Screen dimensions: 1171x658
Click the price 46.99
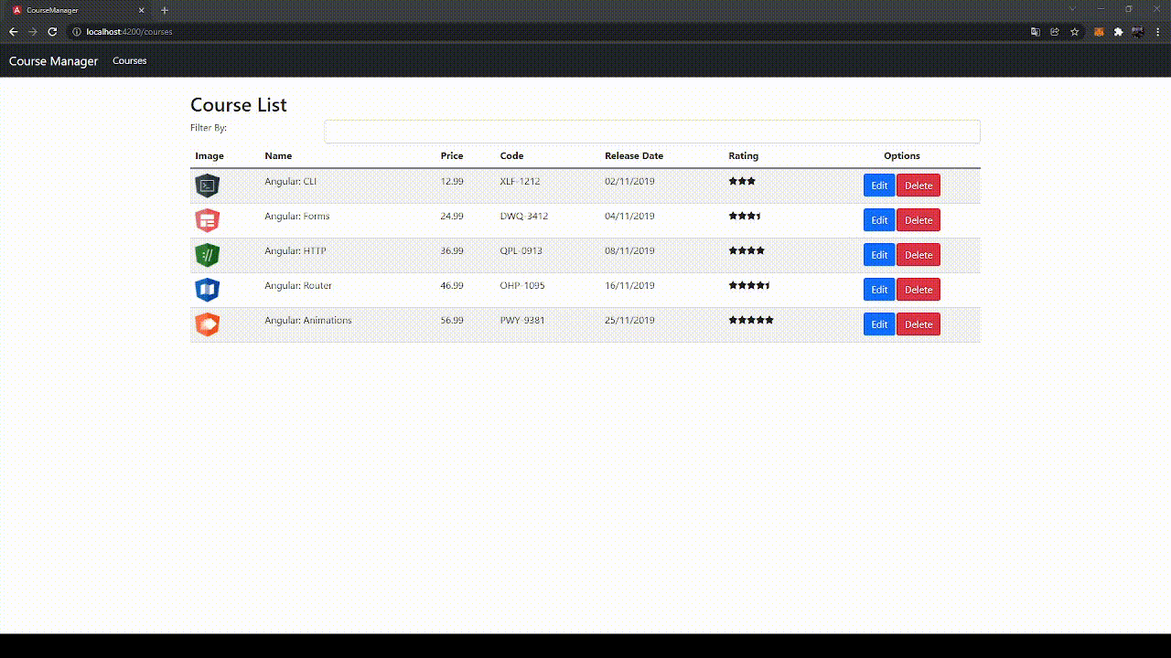click(x=452, y=285)
